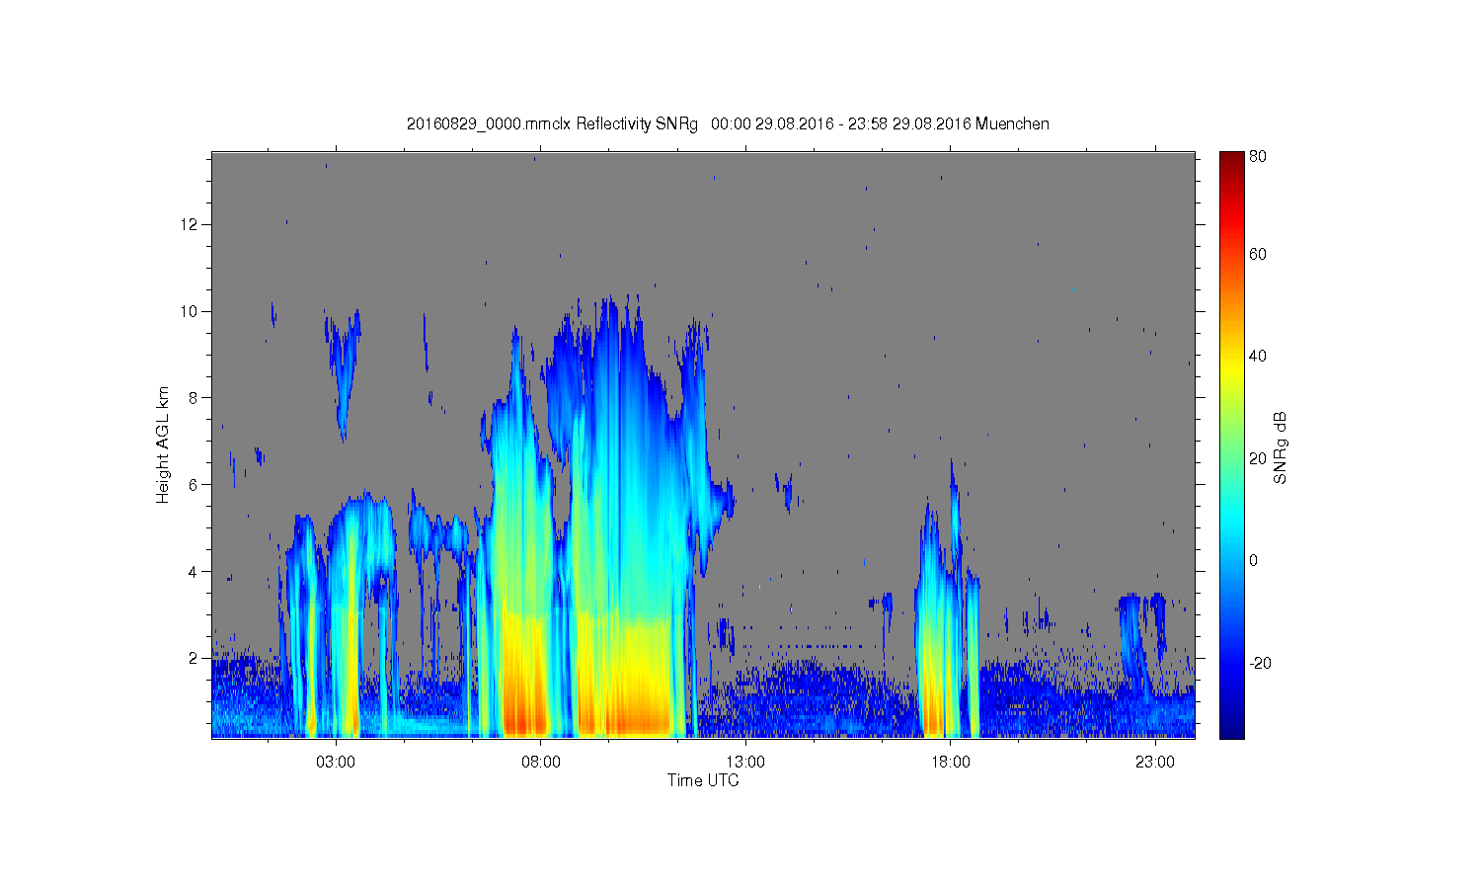Click the plot title text
Screen dimensions: 1481x889
coord(728,123)
